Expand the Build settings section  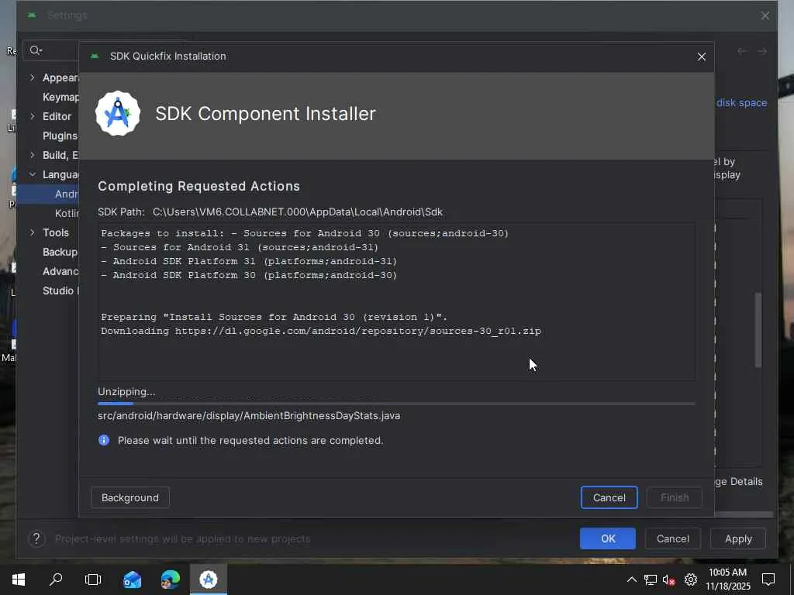(33, 155)
